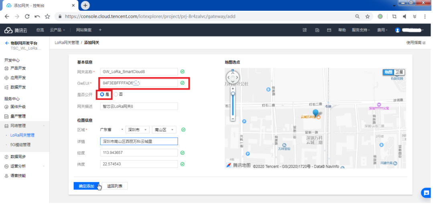
Task: Open the browser three-dot menu
Action: point(425,16)
